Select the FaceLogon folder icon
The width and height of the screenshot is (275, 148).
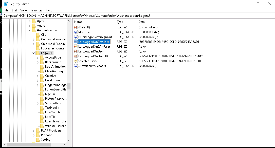[42, 80]
